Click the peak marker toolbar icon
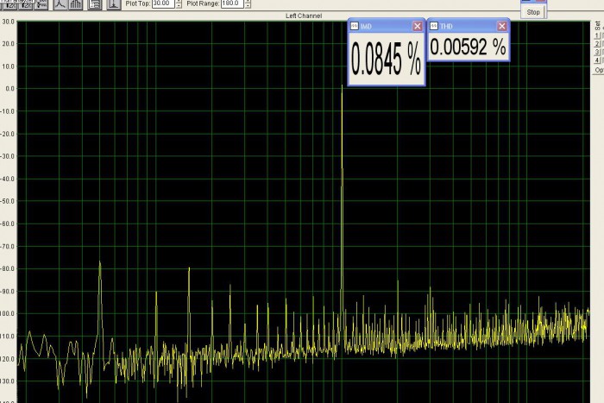The height and width of the screenshot is (403, 604). (x=114, y=4)
